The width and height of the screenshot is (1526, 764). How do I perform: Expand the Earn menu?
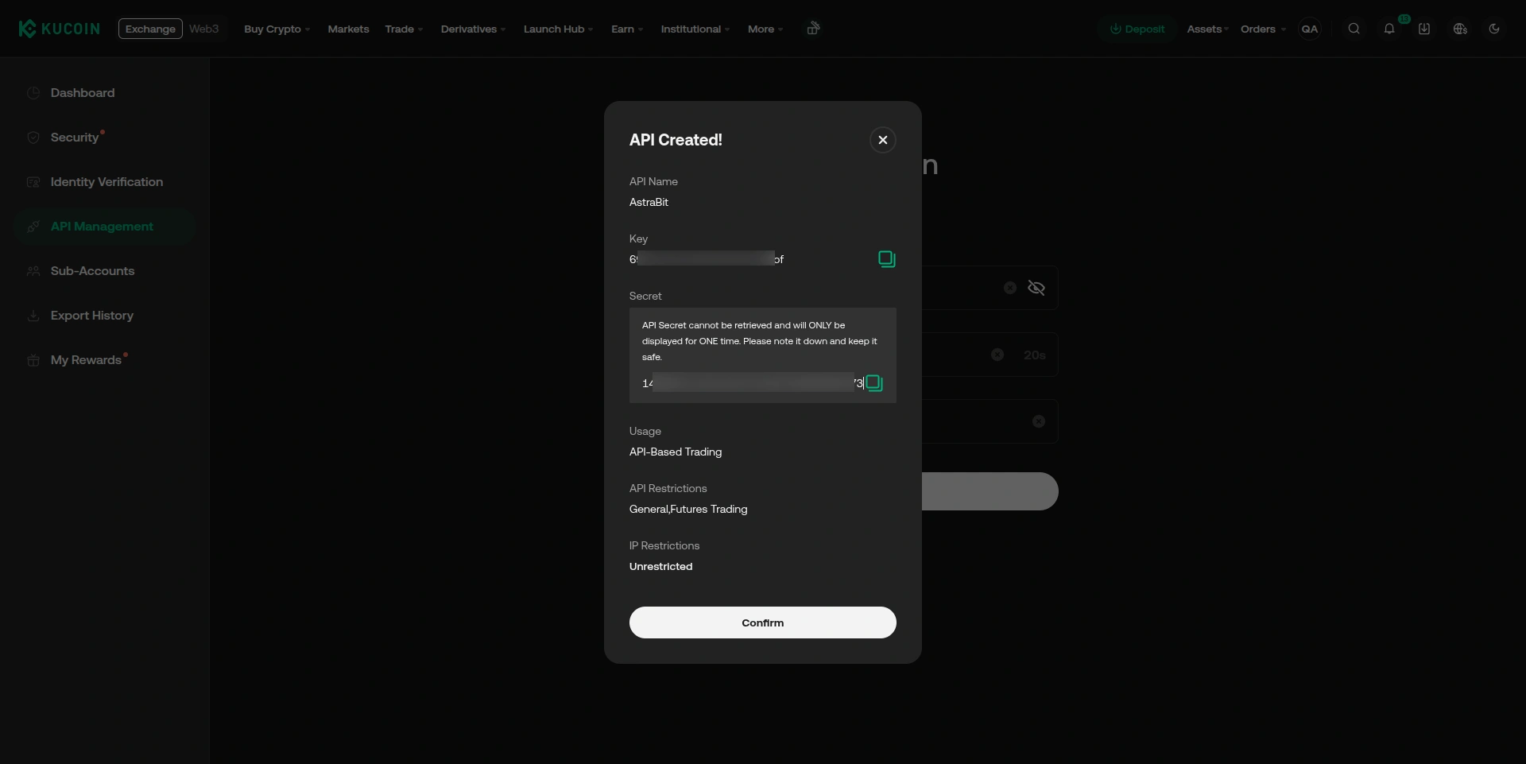[x=627, y=29]
